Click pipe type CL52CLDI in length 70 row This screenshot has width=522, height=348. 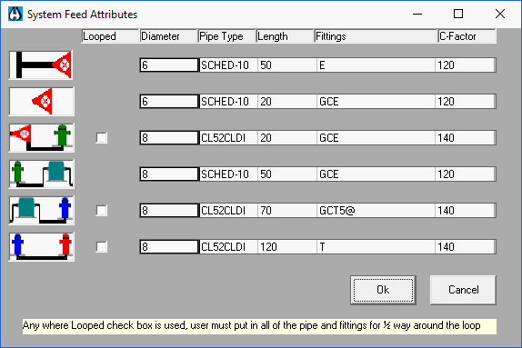[228, 210]
